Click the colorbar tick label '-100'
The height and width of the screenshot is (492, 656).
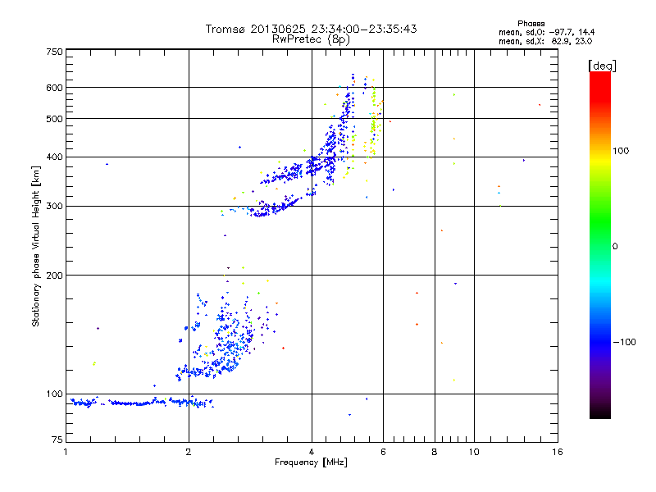coord(624,342)
